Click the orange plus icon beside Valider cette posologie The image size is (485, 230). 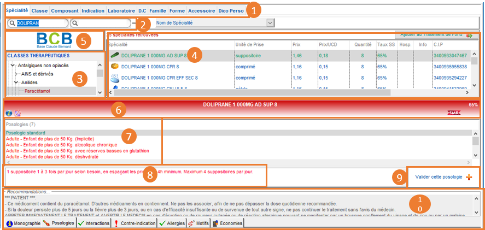(x=469, y=178)
